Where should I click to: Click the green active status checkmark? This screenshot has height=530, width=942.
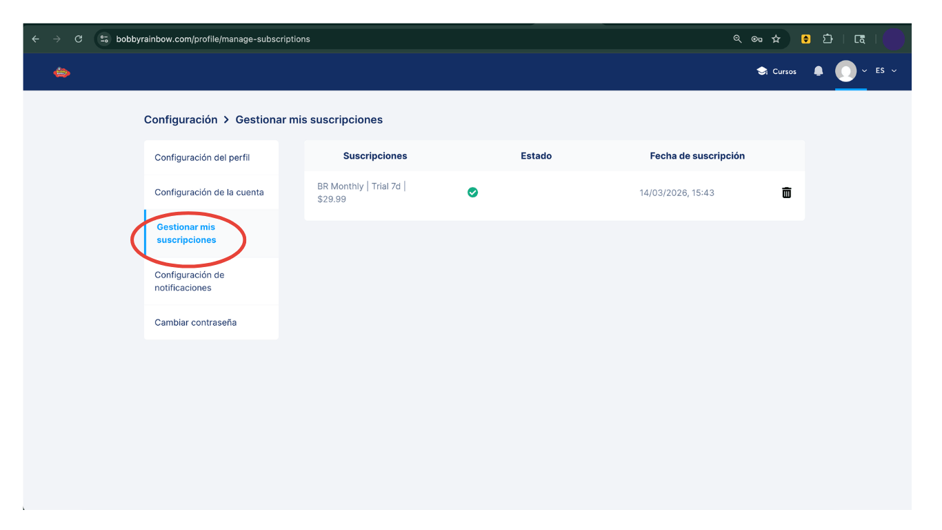pos(472,193)
